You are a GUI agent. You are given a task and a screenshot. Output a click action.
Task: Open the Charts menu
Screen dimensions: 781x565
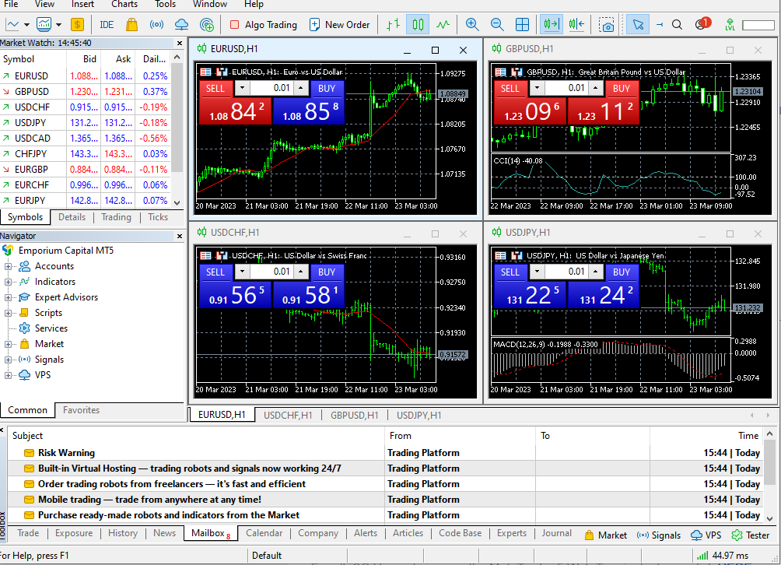coord(124,5)
